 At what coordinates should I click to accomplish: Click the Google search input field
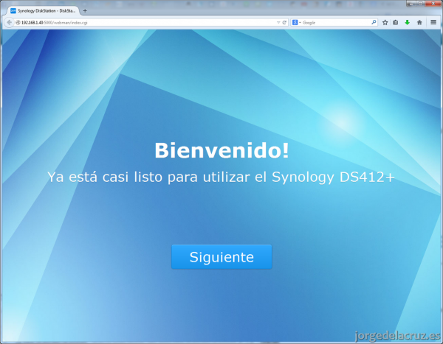click(x=336, y=23)
